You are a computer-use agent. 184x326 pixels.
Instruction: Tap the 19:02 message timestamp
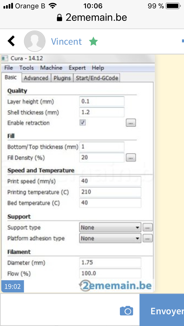[x=12, y=286]
